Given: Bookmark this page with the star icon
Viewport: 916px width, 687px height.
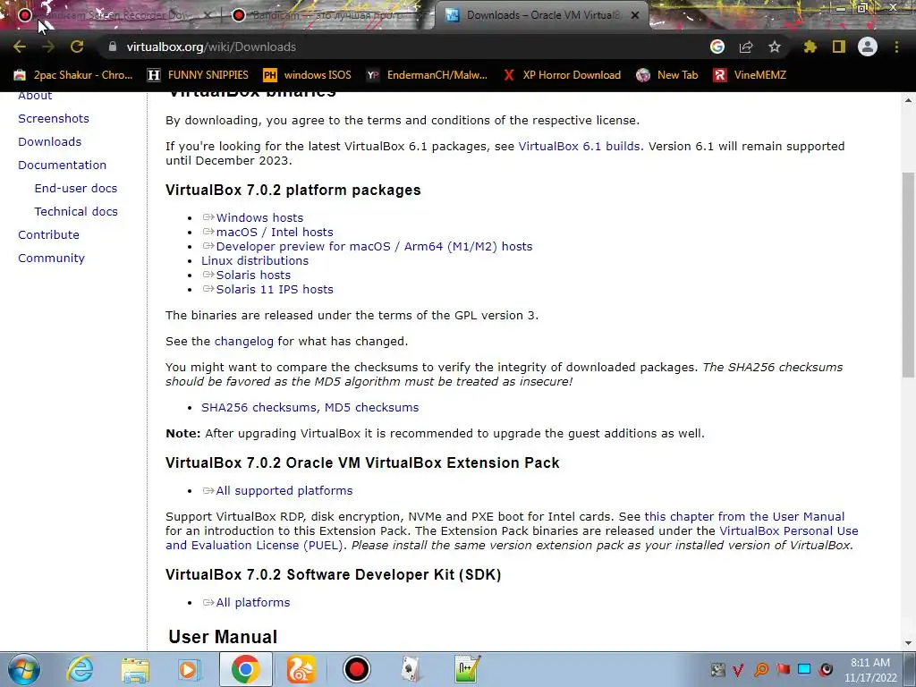Looking at the screenshot, I should pos(775,47).
